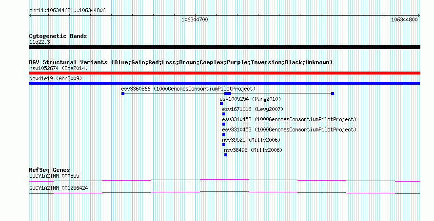This screenshot has height=221, width=434.
Task: Click the blue marker under esv1671016
Action: tap(224, 114)
